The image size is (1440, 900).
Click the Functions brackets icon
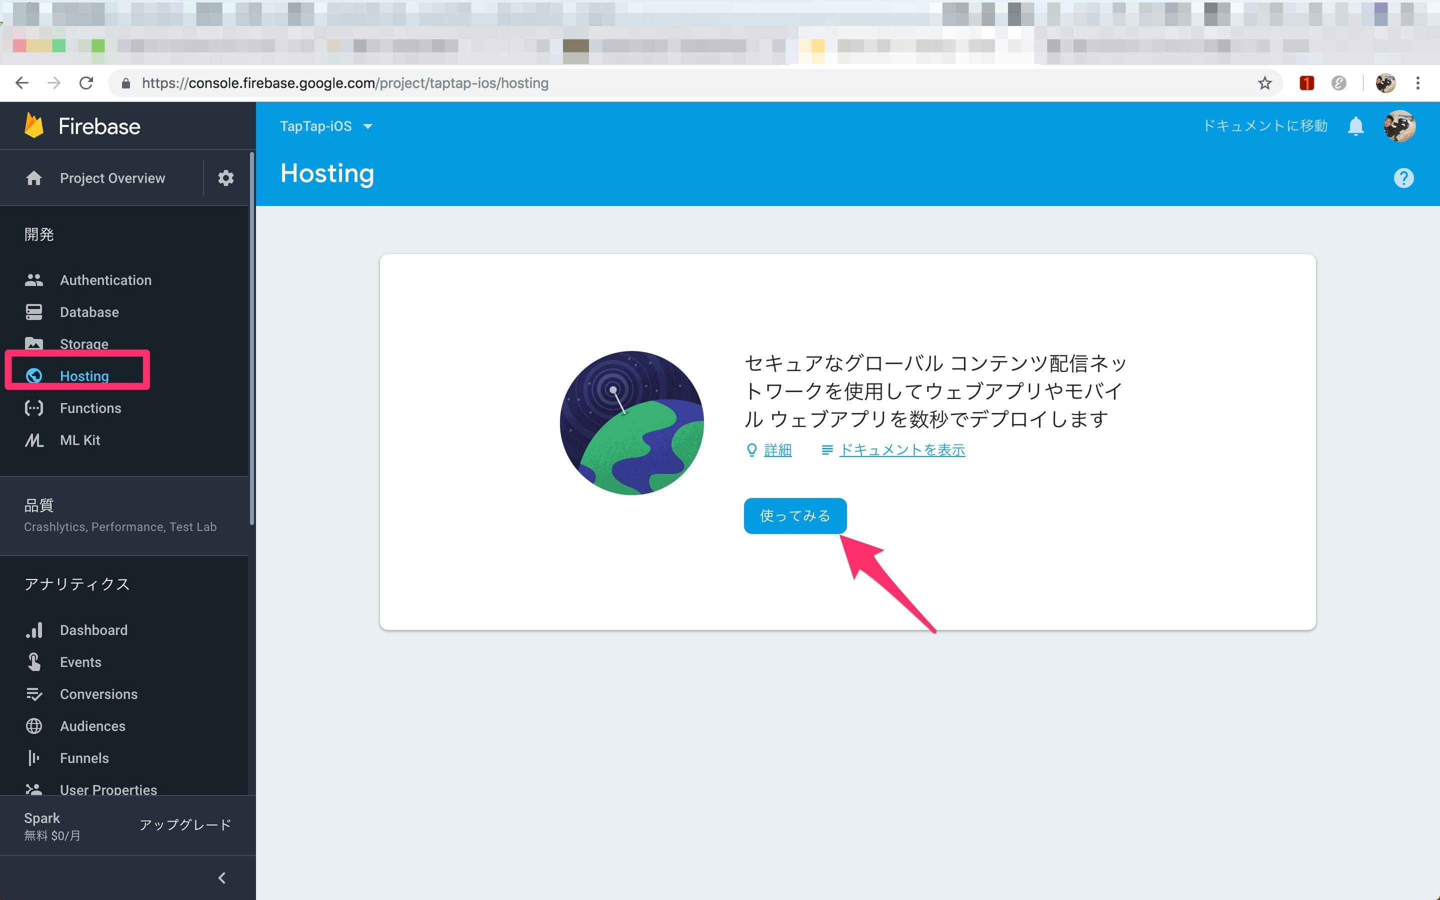(34, 407)
